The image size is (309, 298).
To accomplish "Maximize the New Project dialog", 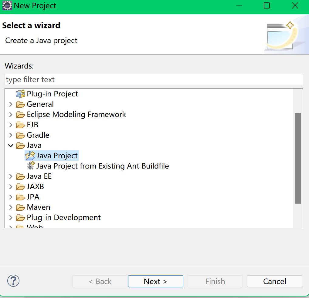I will (x=267, y=5).
